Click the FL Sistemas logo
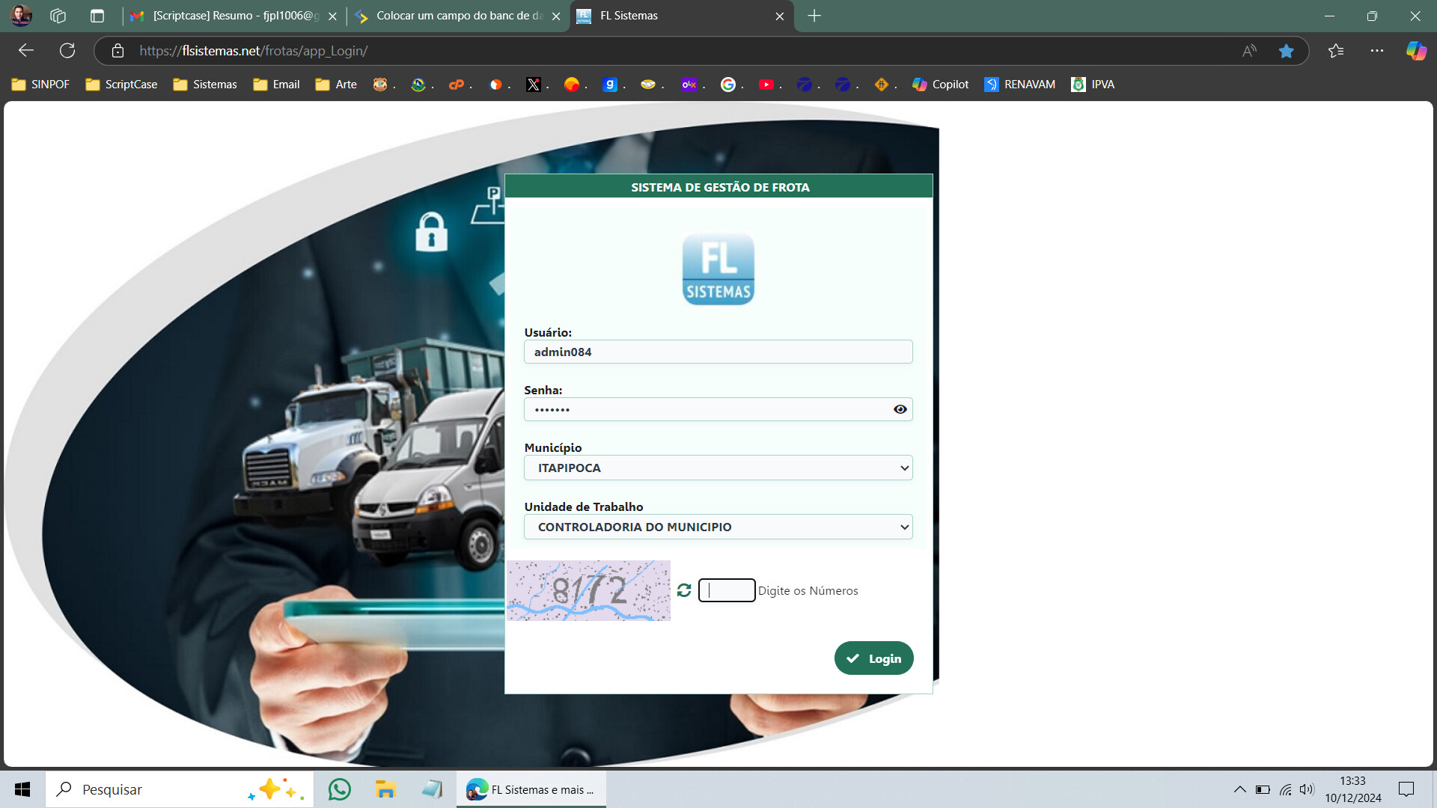 (x=718, y=269)
